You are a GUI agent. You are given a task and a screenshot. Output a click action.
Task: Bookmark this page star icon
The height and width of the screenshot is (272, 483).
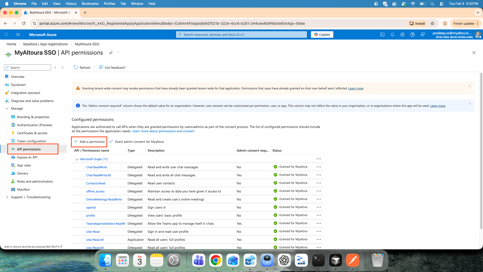click(x=432, y=23)
